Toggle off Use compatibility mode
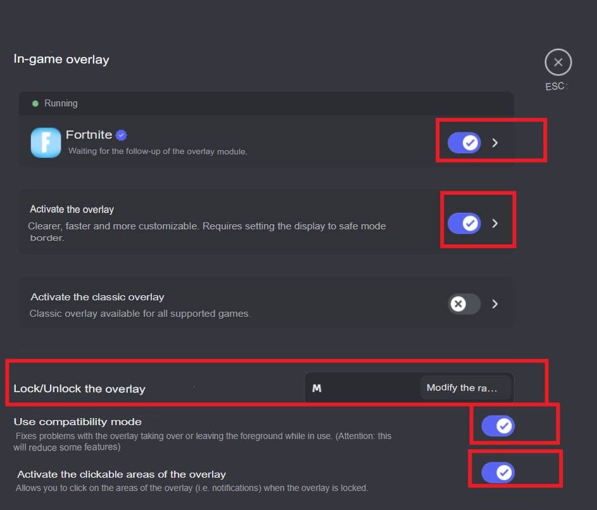The image size is (597, 510). (498, 426)
